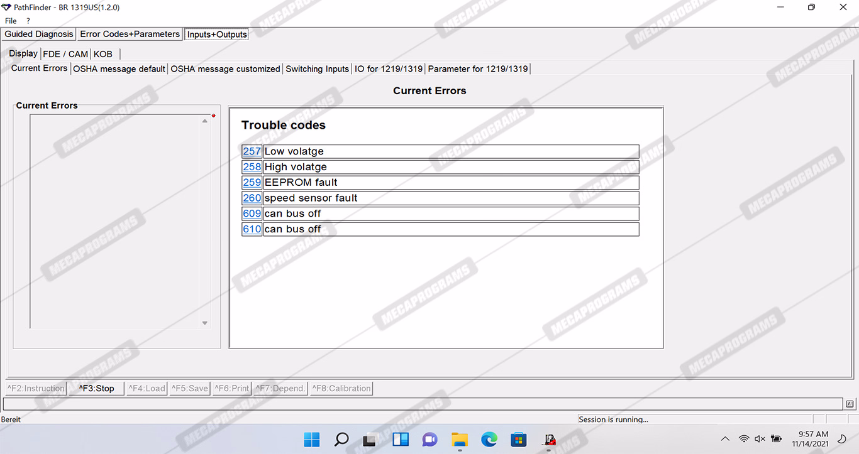Open OSHA message customized tab
The width and height of the screenshot is (859, 454).
(x=225, y=68)
